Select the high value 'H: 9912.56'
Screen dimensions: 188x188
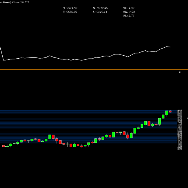100,8
